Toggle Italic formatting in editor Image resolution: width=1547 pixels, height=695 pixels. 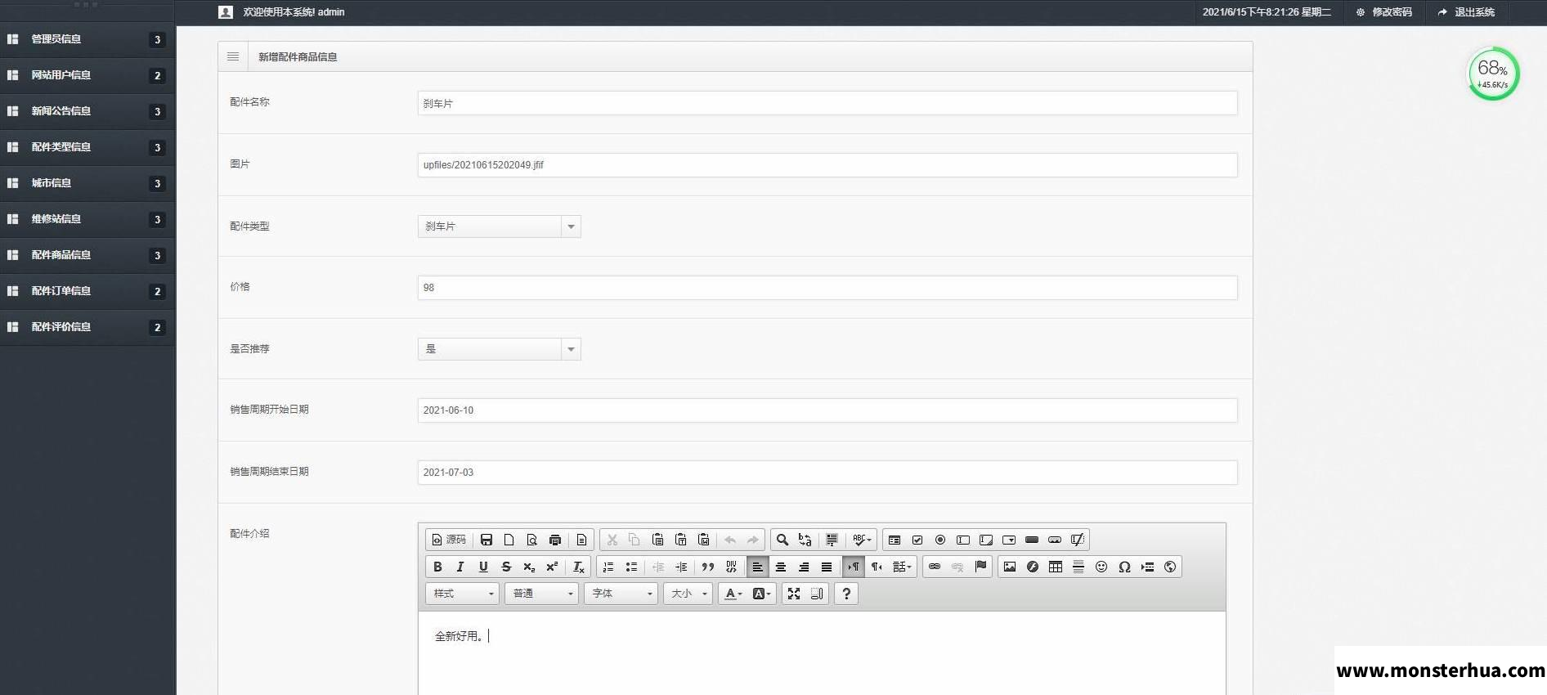pos(460,567)
